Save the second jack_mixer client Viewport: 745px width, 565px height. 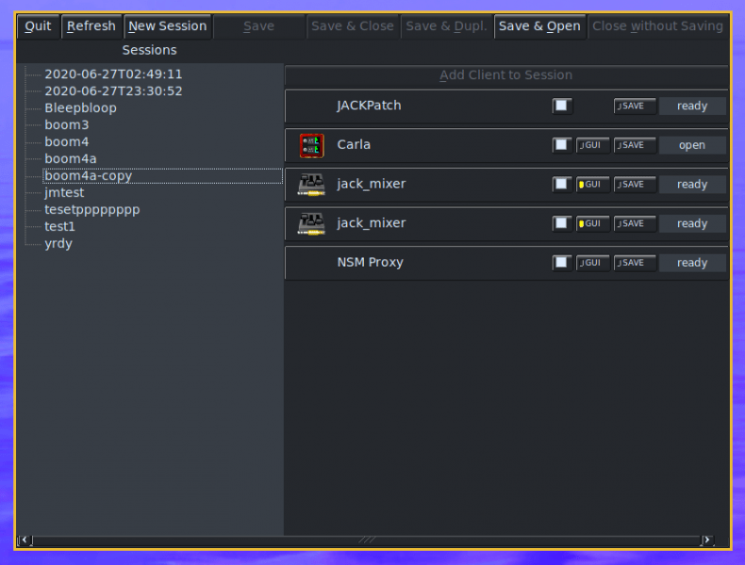click(x=635, y=223)
